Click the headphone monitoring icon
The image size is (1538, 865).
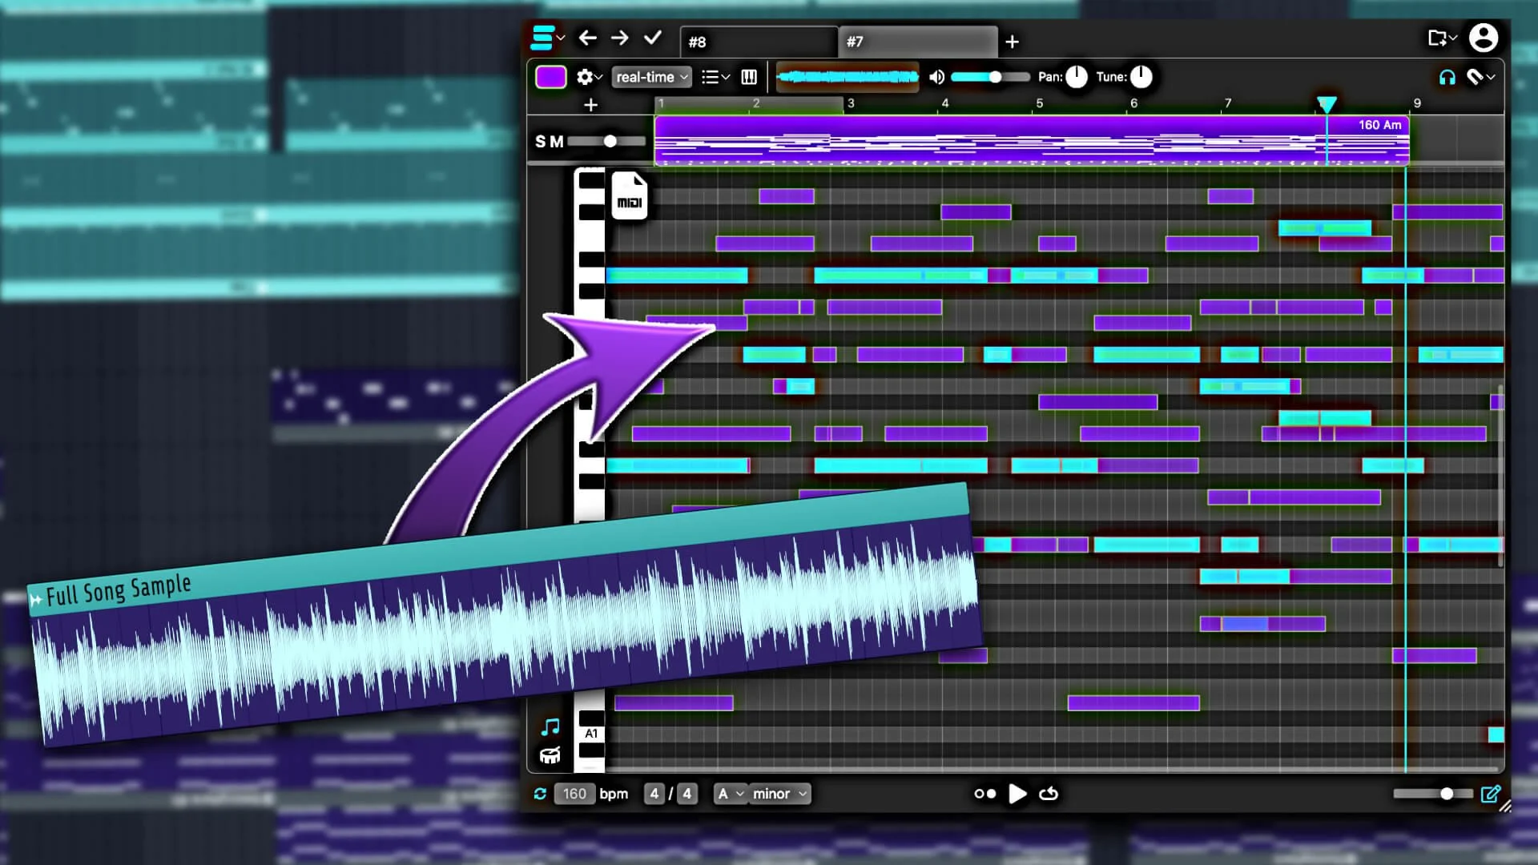[1446, 77]
